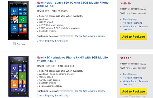This screenshot has height=98, width=153.
Task: Open Get 4% Back in Rewards for Nokia
Action: 136,28
